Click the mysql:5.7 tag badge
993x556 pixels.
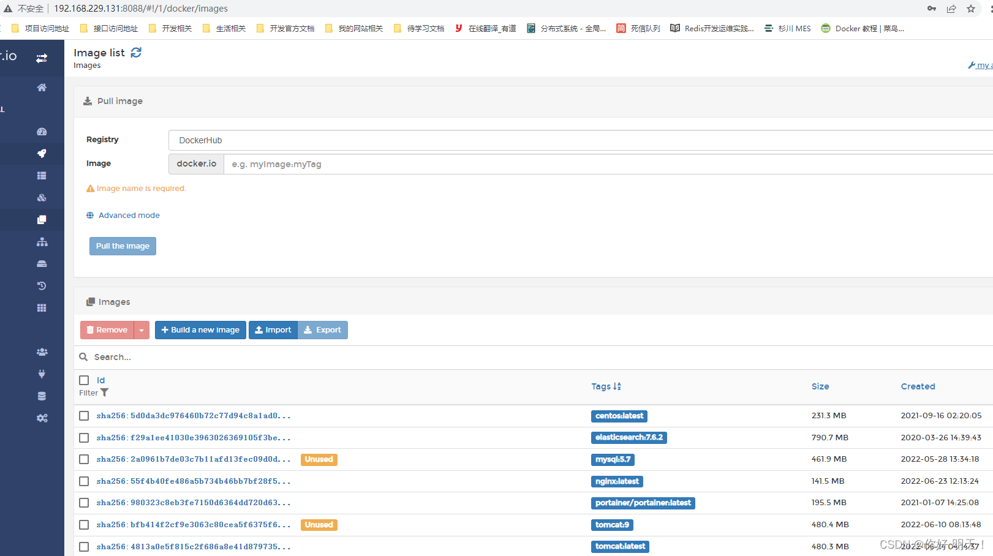(613, 459)
